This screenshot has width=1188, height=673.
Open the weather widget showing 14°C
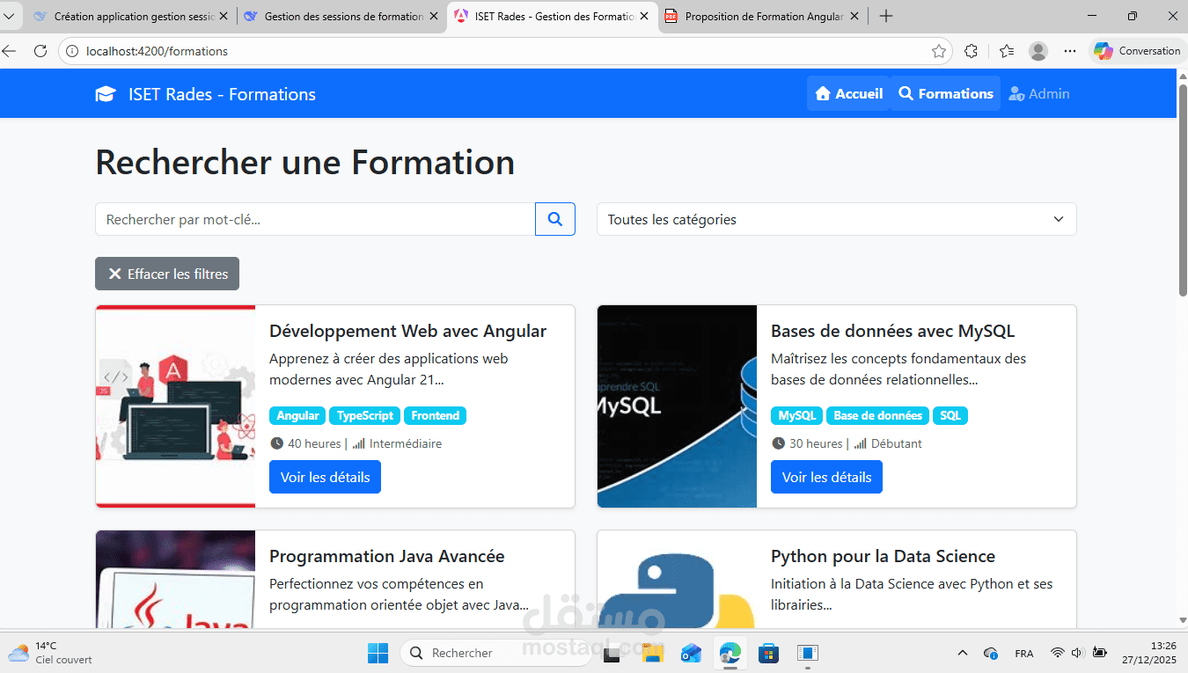click(51, 653)
